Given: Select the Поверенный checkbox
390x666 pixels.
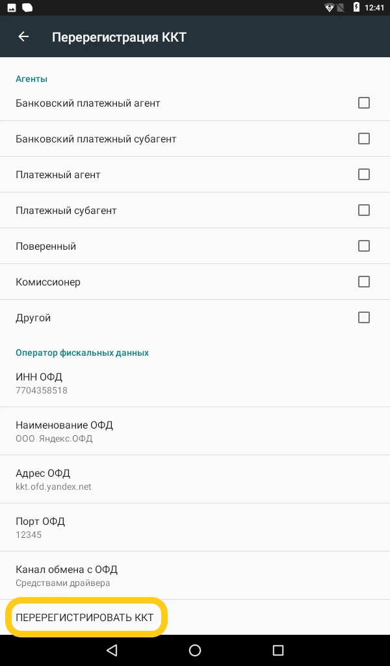Looking at the screenshot, I should (x=364, y=246).
